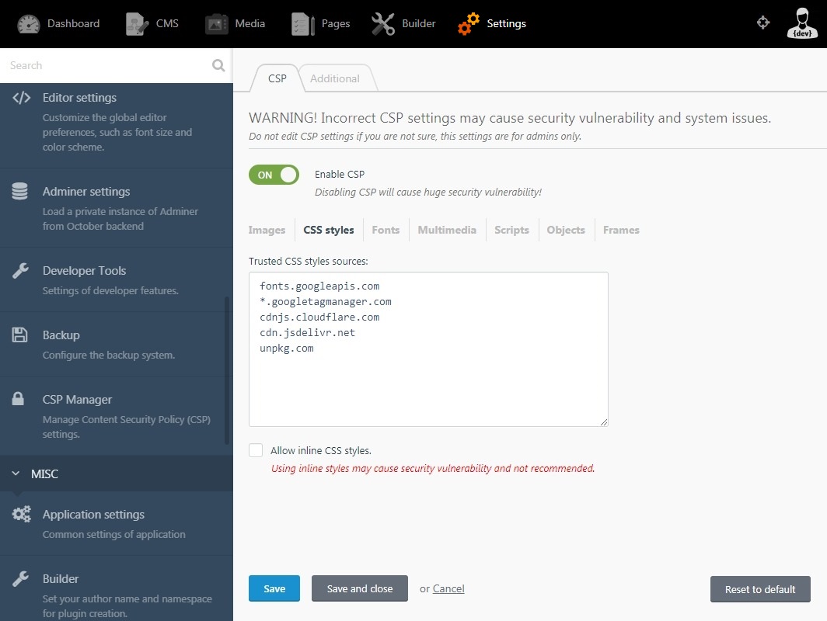This screenshot has width=827, height=621.
Task: Open the Images sources tab
Action: (x=267, y=231)
